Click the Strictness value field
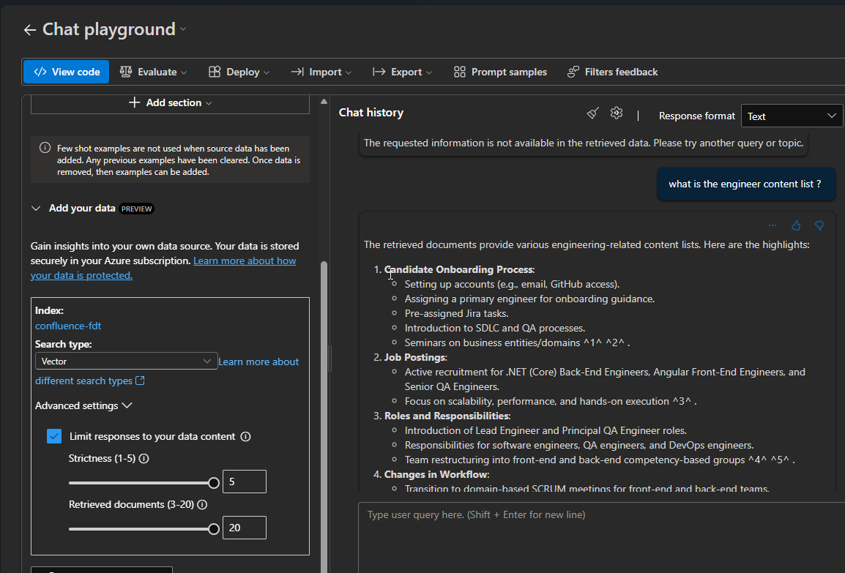The image size is (845, 573). point(244,482)
